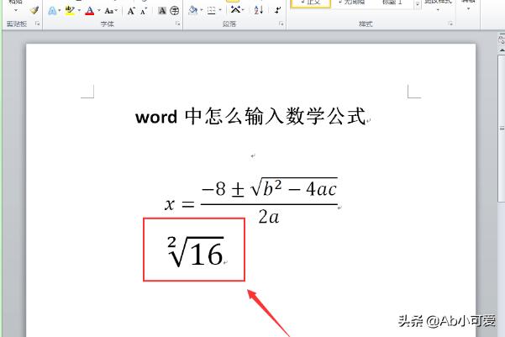
Task: Click the radical 16 equation
Action: pos(196,250)
